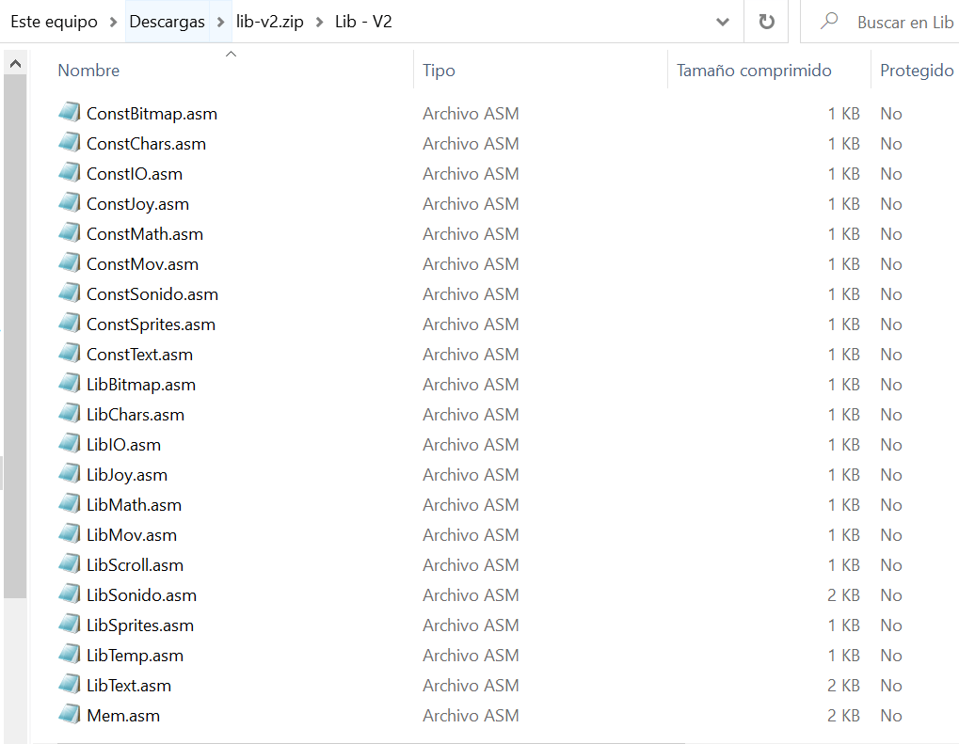Viewport: 959px width, 744px height.
Task: Expand the chevron after lib-v2.zip breadcrumb
Action: (320, 22)
